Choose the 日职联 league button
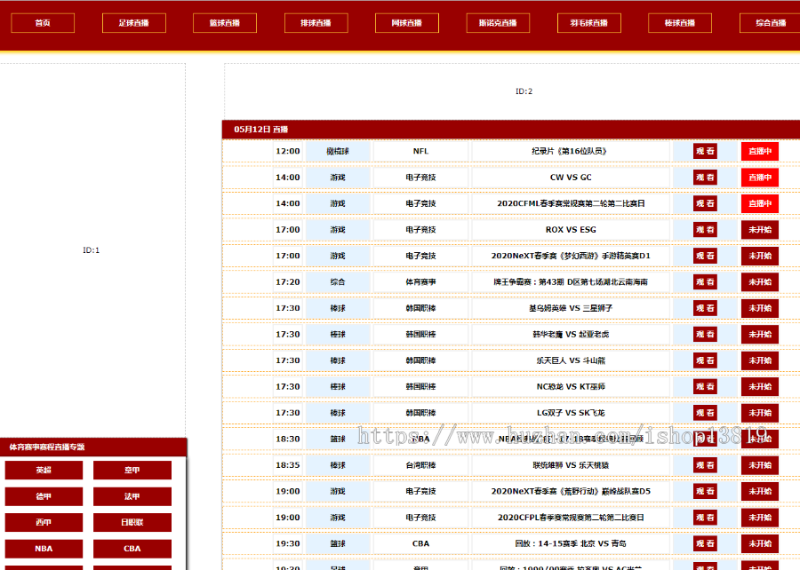This screenshot has height=570, width=800. pos(132,523)
